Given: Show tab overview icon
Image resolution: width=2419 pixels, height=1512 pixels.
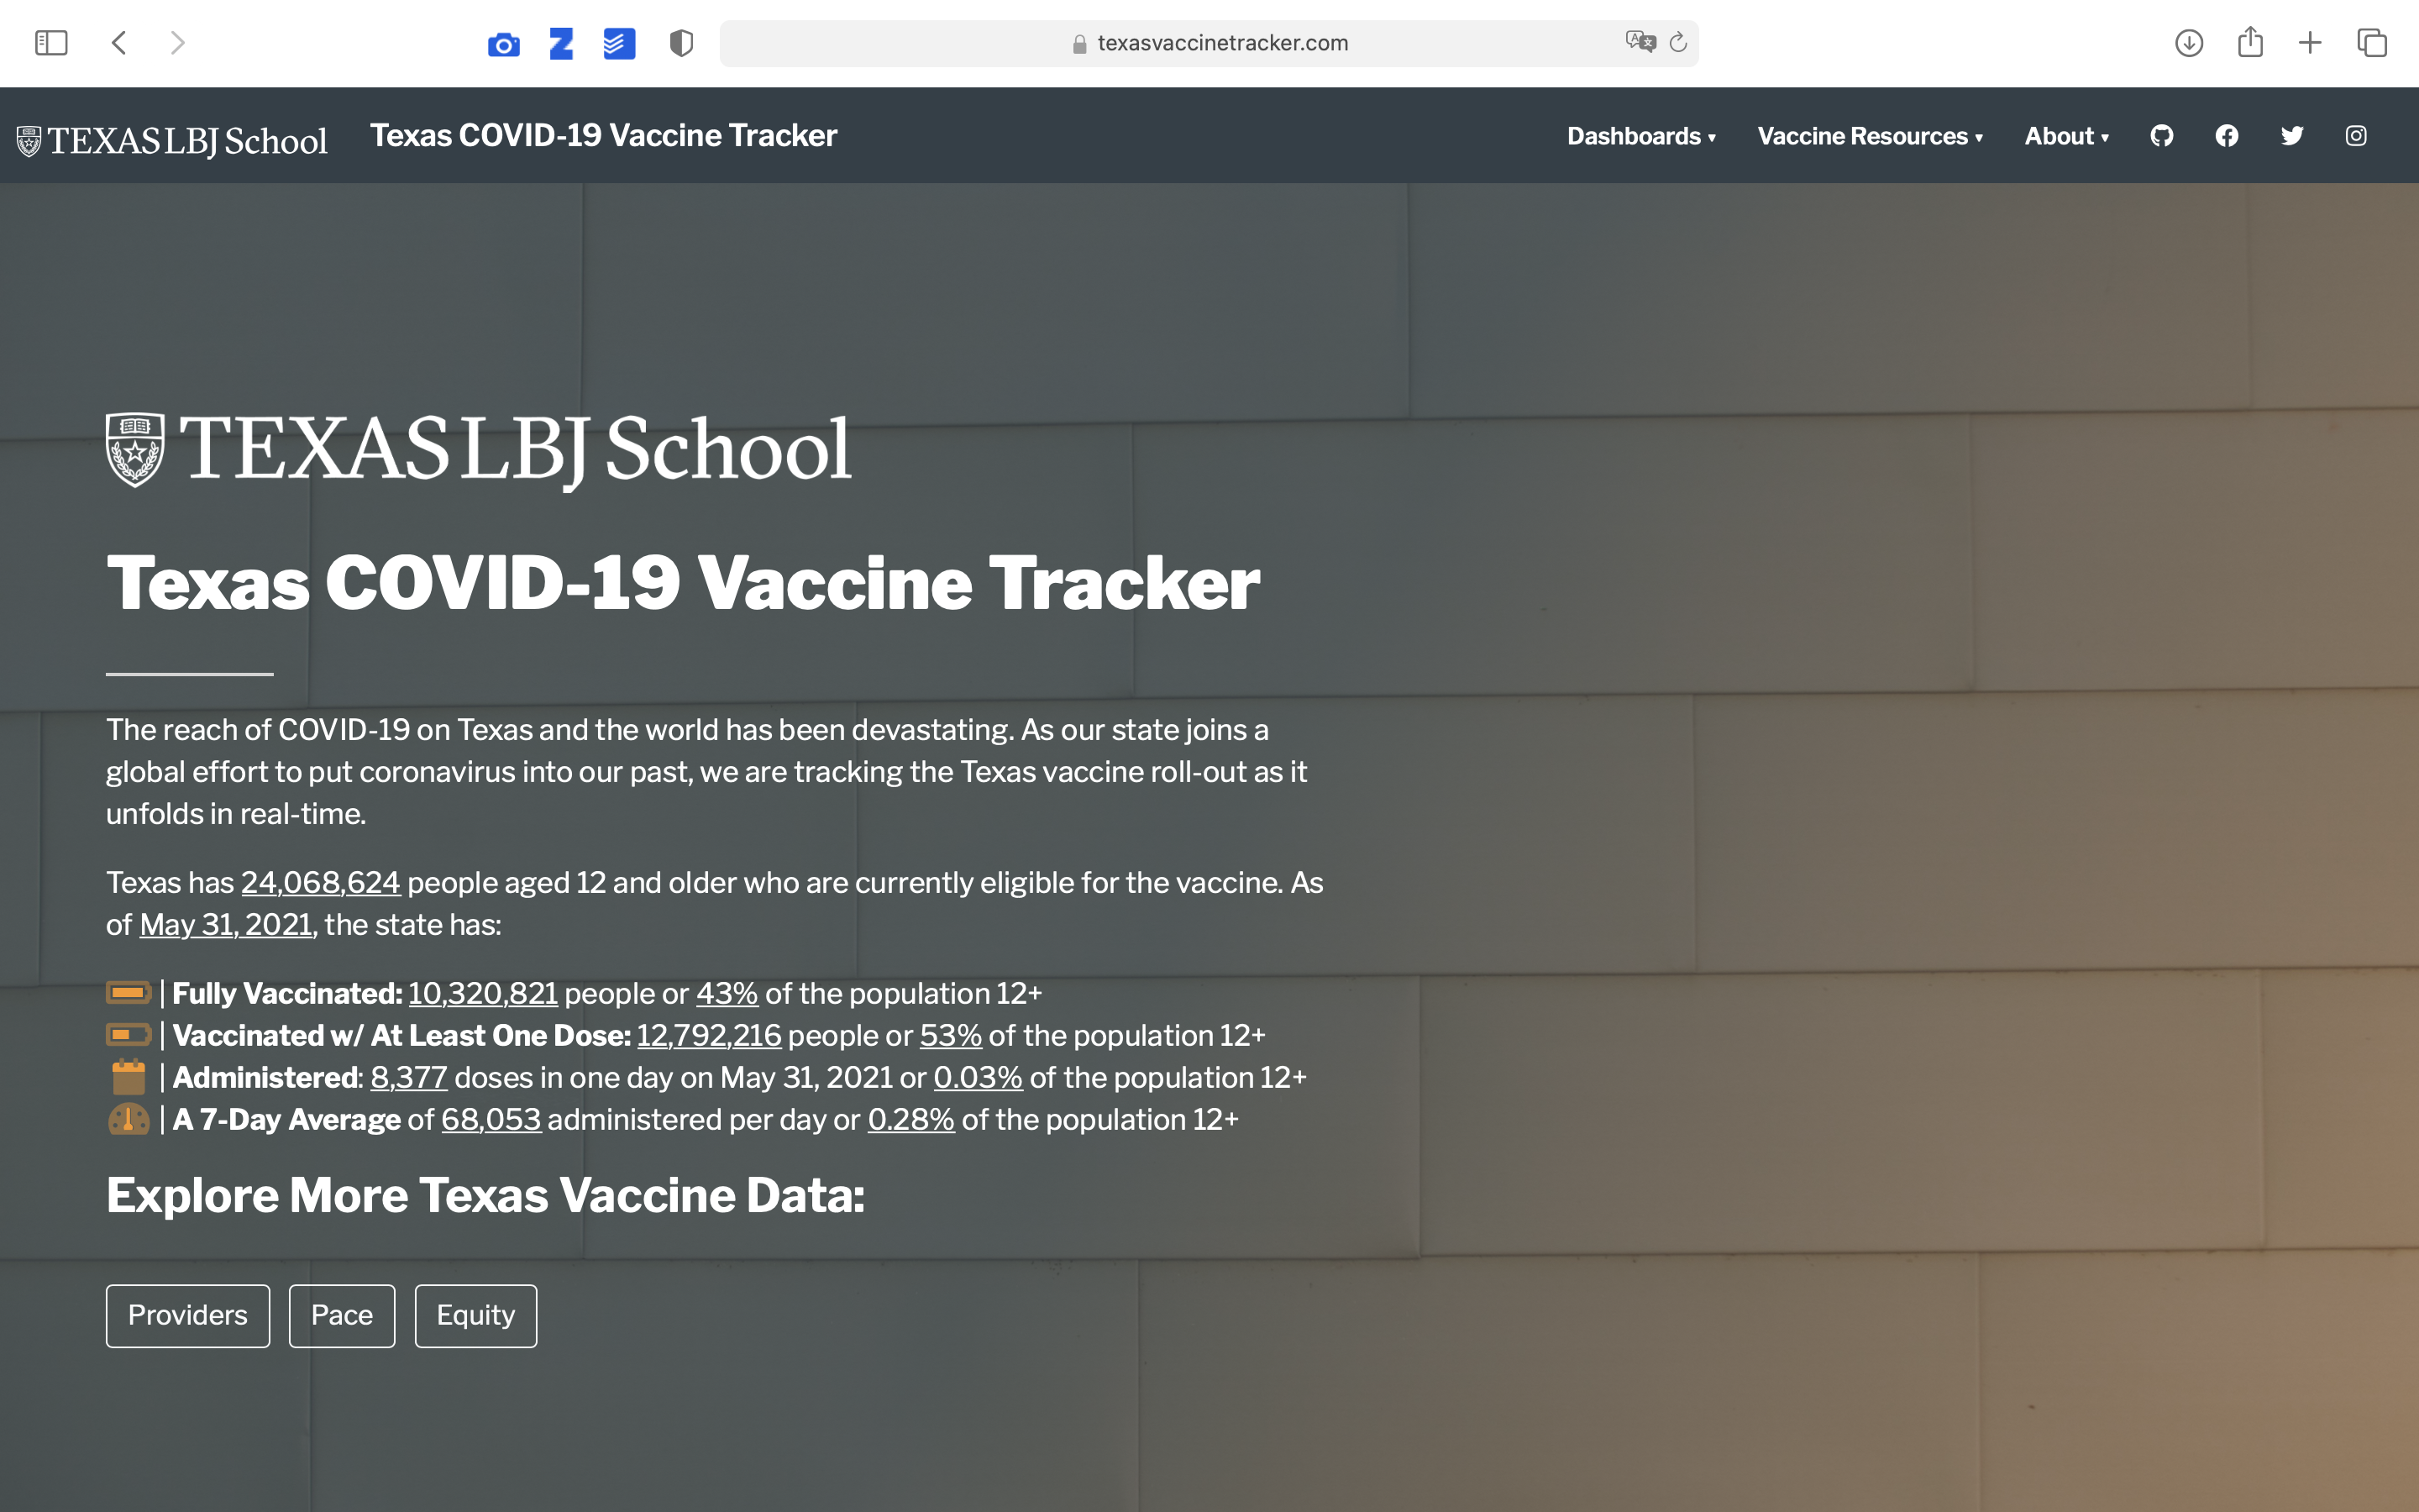Looking at the screenshot, I should coord(2372,43).
